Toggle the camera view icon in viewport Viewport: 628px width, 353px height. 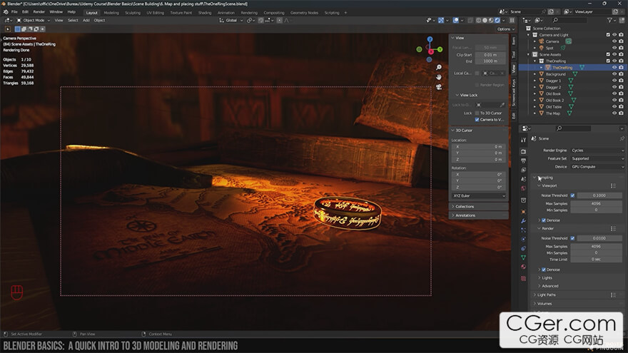[x=439, y=87]
